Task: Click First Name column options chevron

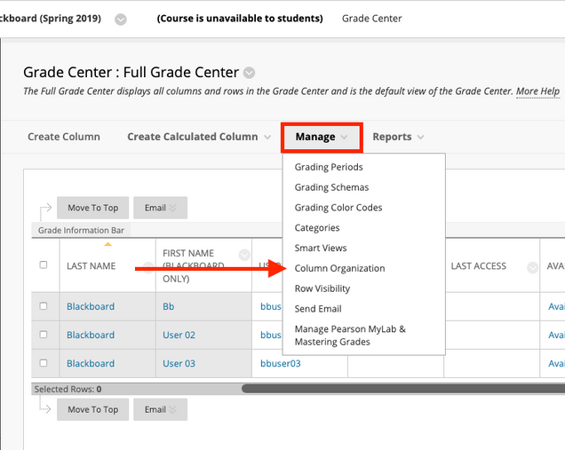Action: [244, 255]
